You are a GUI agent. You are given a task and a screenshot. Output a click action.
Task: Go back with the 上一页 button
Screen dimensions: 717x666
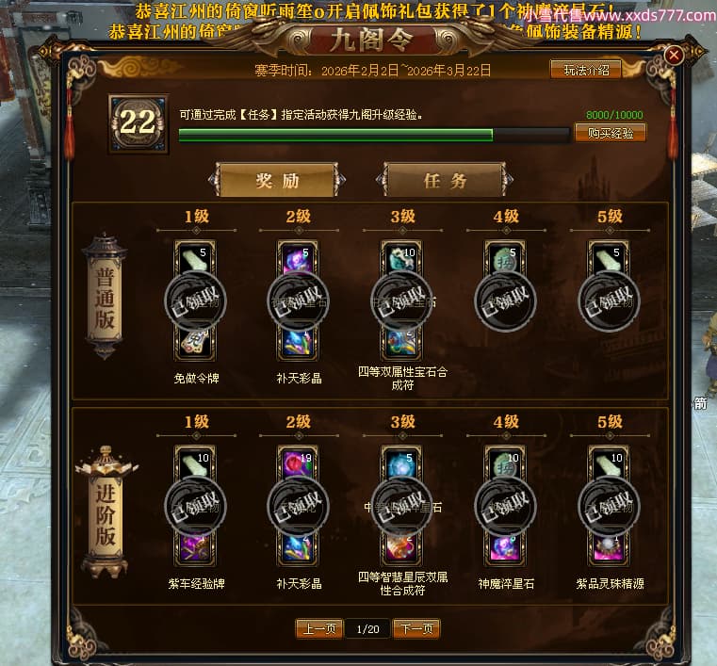[x=319, y=629]
